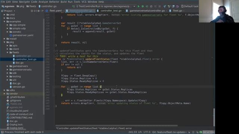Switch to the controller_test.go editor tab
The height and width of the screenshot is (134, 239).
coord(111,11)
